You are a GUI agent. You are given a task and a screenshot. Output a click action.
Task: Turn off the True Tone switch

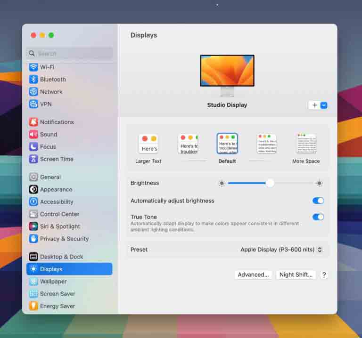tap(318, 217)
